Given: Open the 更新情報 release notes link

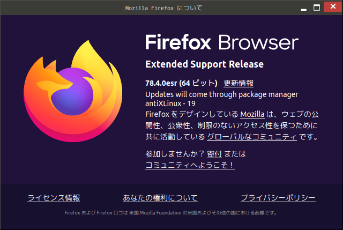Looking at the screenshot, I should point(238,84).
